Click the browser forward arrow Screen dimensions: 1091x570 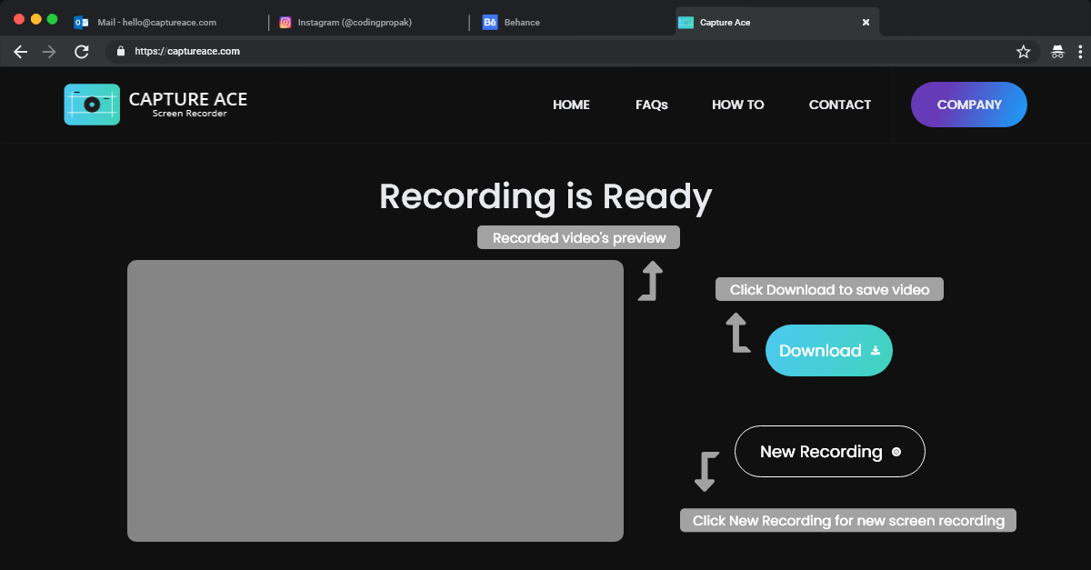[50, 52]
